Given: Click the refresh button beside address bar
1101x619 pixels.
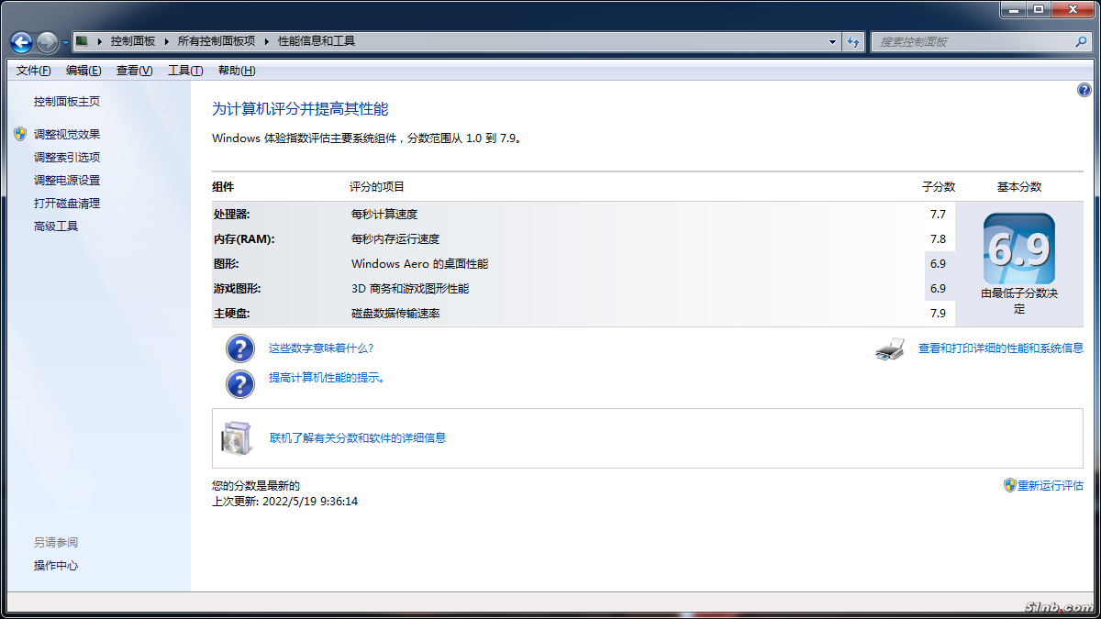Looking at the screenshot, I should pos(854,41).
